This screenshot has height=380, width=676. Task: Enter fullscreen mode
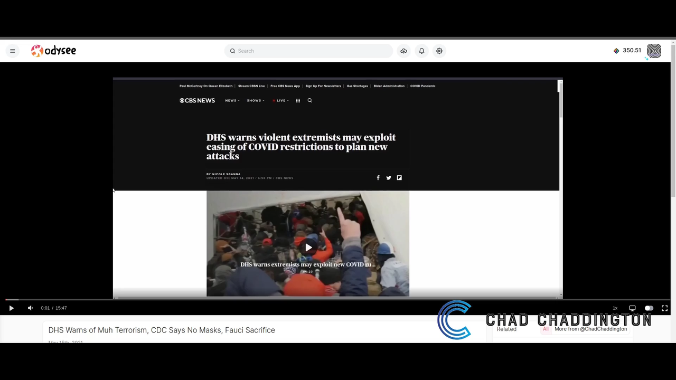(664, 308)
